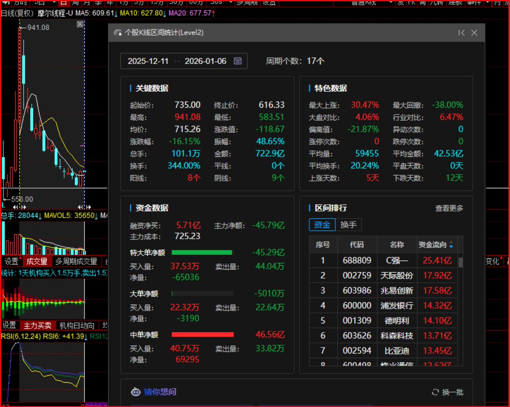Sort rankings by 资金流向 arrow icon
Image resolution: width=510 pixels, height=407 pixels.
[452, 245]
